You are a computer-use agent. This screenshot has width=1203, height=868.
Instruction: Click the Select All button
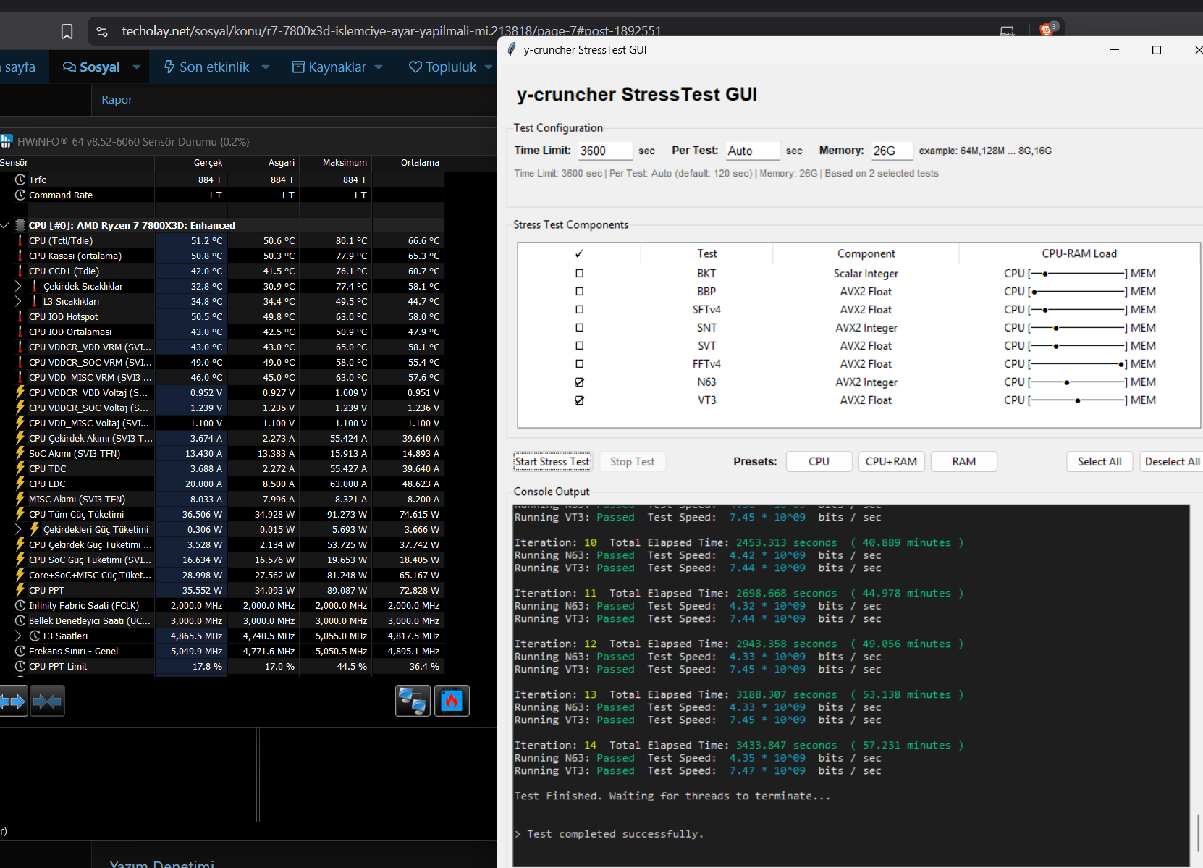coord(1099,462)
